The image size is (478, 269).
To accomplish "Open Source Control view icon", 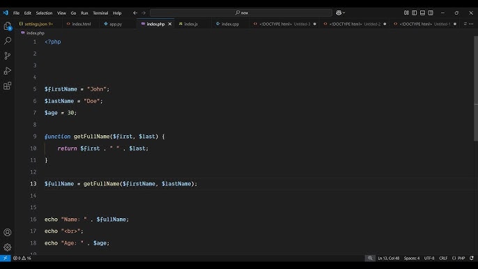I will click(7, 56).
